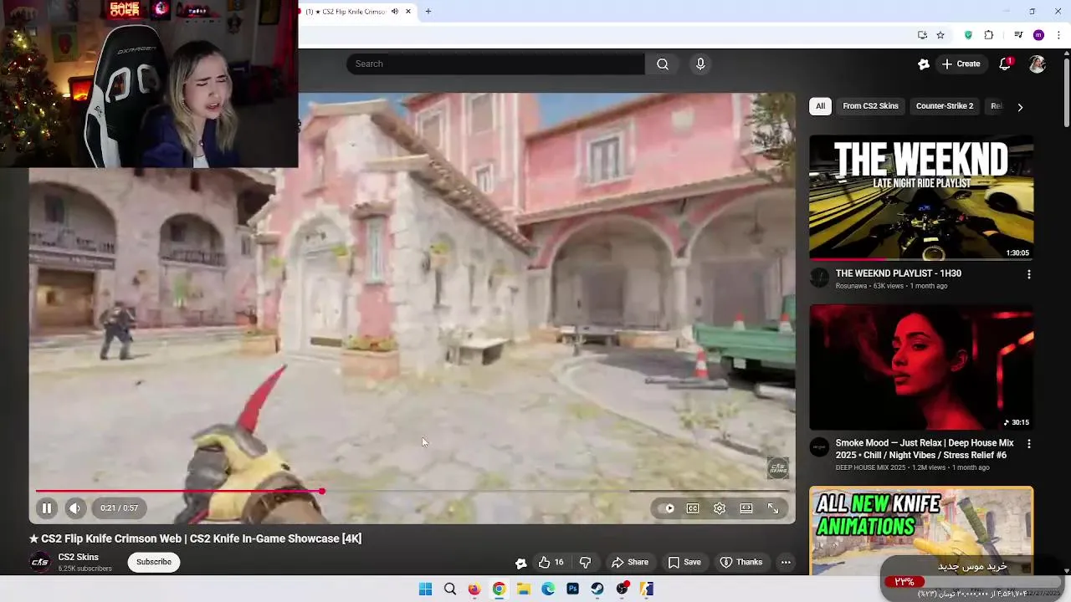Subscribe to CS2 Skins channel
1071x602 pixels.
tap(154, 562)
